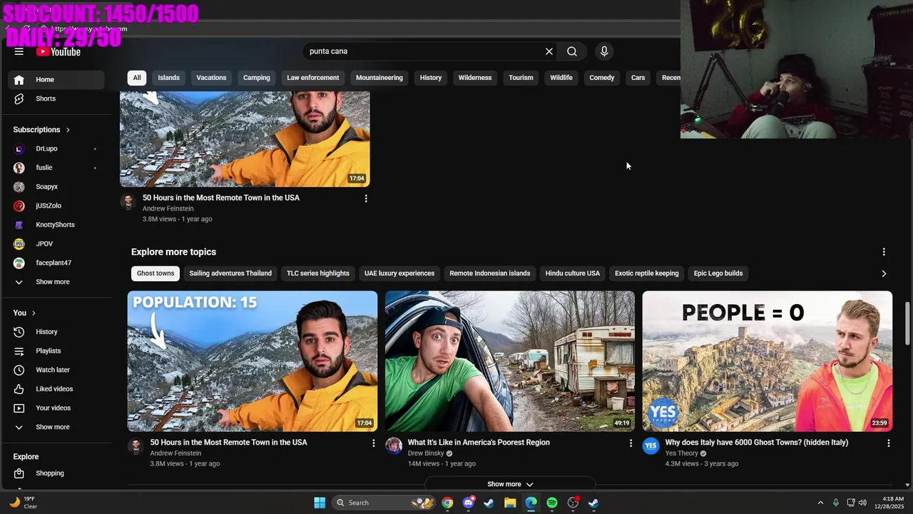The image size is (913, 514).
Task: Select Hindu culture USA topic chip
Action: coord(573,273)
